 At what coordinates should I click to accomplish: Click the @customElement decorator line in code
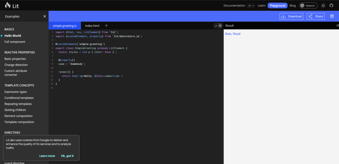click(x=80, y=44)
